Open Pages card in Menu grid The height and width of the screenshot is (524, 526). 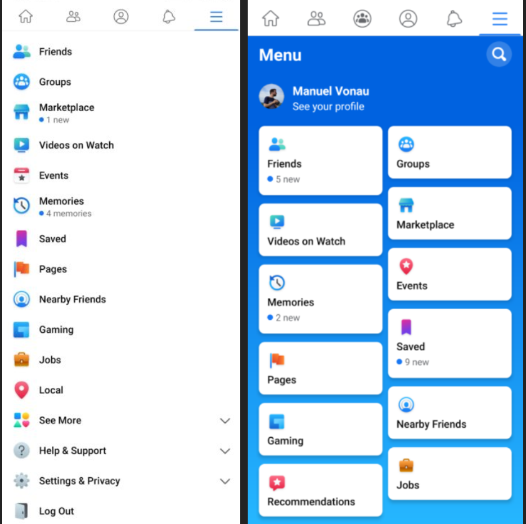(320, 368)
